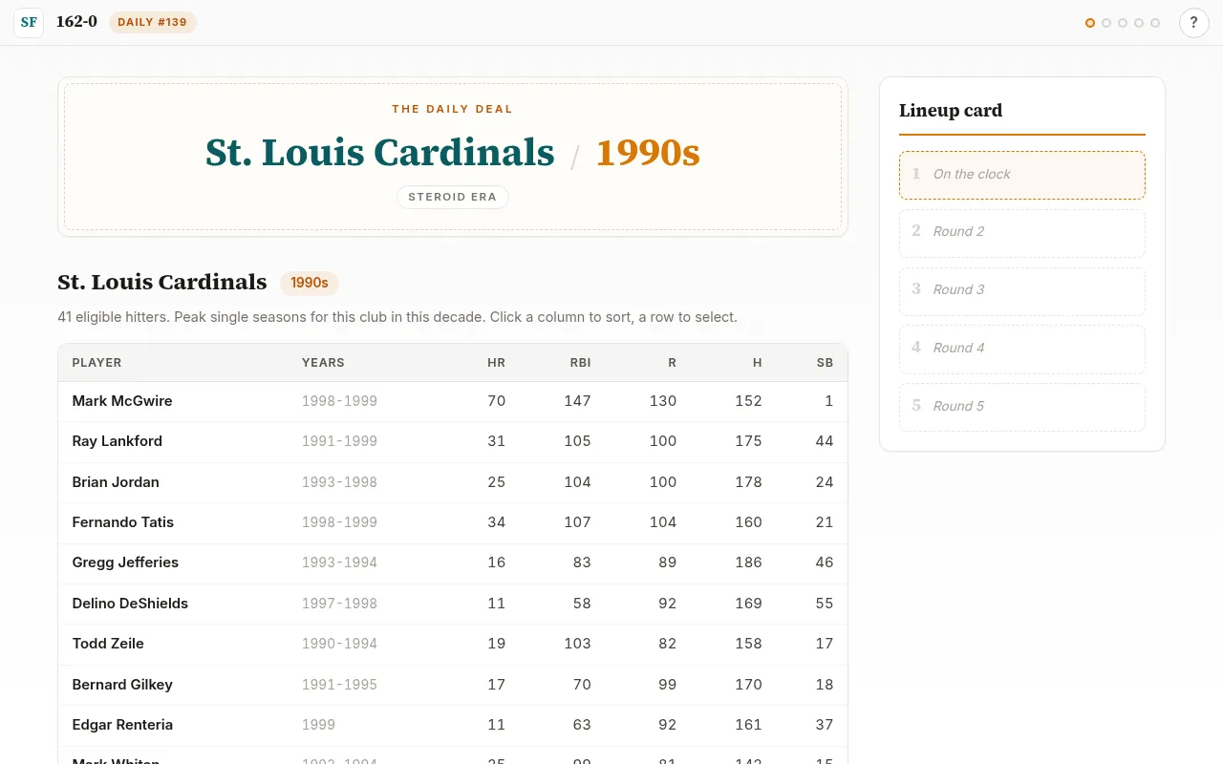Sort table by H column
The width and height of the screenshot is (1223, 764).
point(758,363)
